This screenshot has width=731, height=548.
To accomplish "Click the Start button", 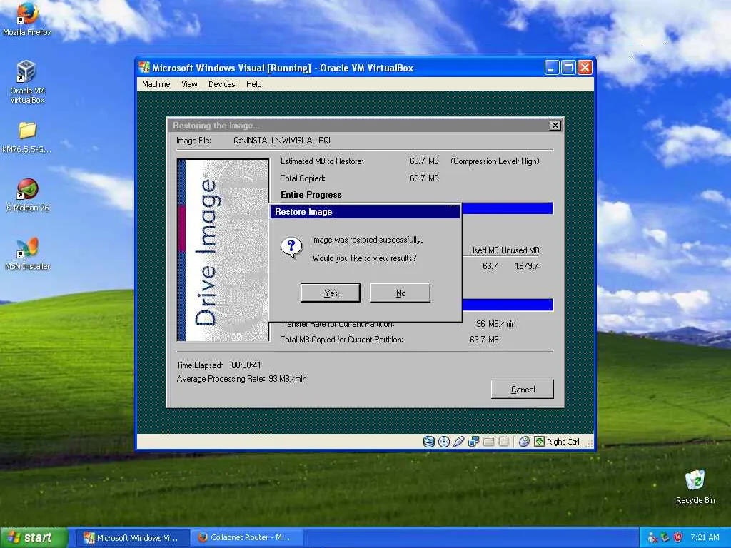I will pyautogui.click(x=34, y=538).
